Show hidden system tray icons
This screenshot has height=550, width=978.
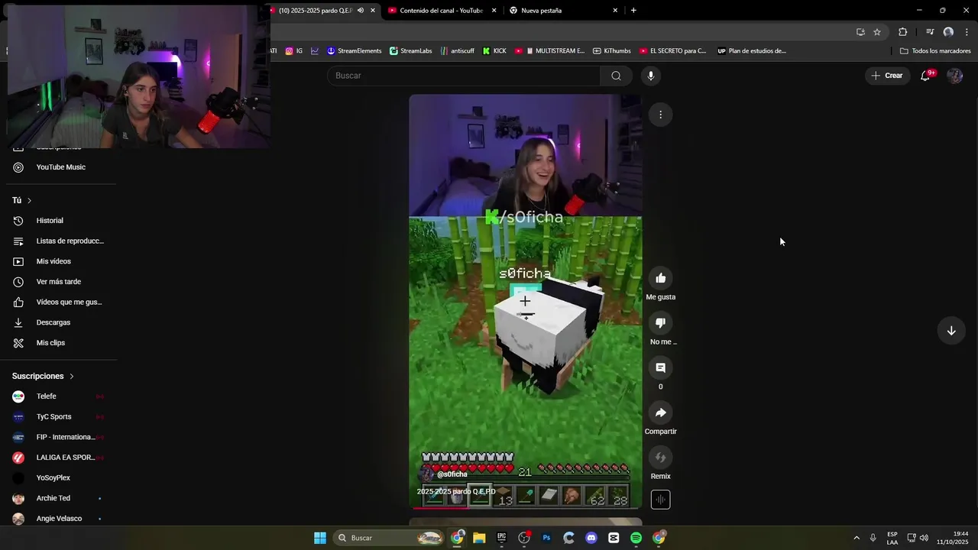pyautogui.click(x=857, y=538)
